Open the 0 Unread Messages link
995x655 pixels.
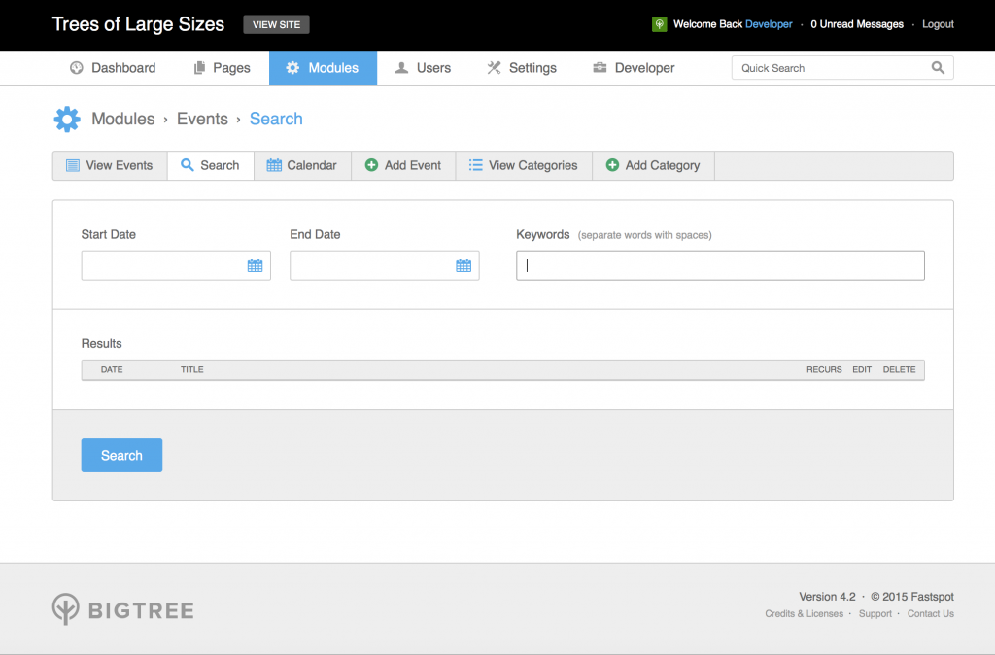(x=857, y=24)
